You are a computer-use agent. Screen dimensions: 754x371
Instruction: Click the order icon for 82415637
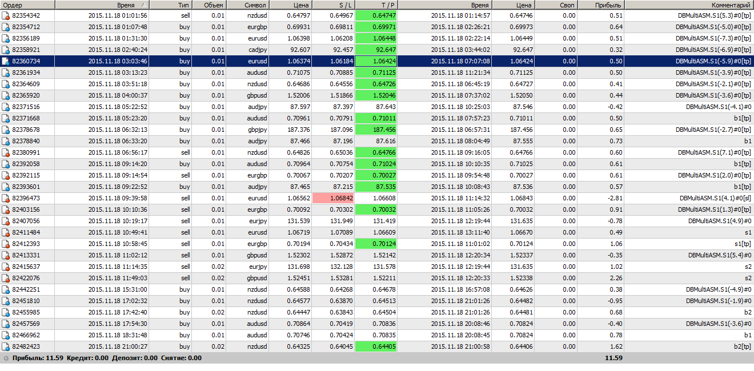pyautogui.click(x=6, y=267)
